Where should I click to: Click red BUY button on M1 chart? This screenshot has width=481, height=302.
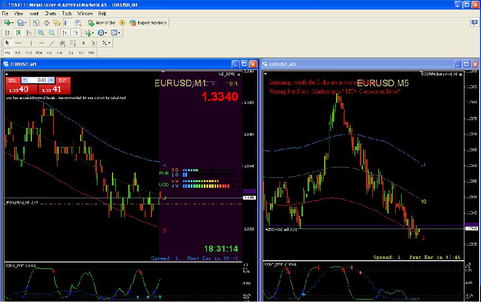pos(63,80)
